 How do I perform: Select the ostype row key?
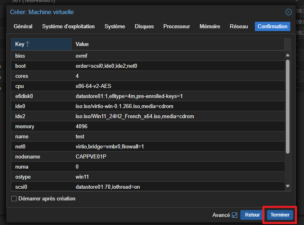(23, 177)
